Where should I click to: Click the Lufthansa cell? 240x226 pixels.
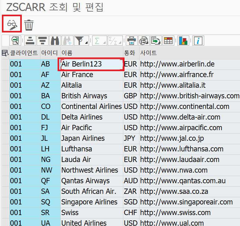point(92,149)
